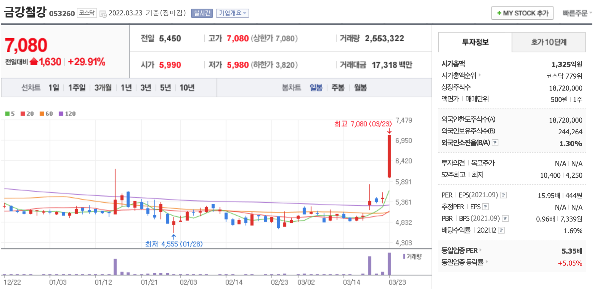This screenshot has height=289, width=597.
Task: Open the help icon beside PER EPS(2021.09)
Action: tap(503, 195)
